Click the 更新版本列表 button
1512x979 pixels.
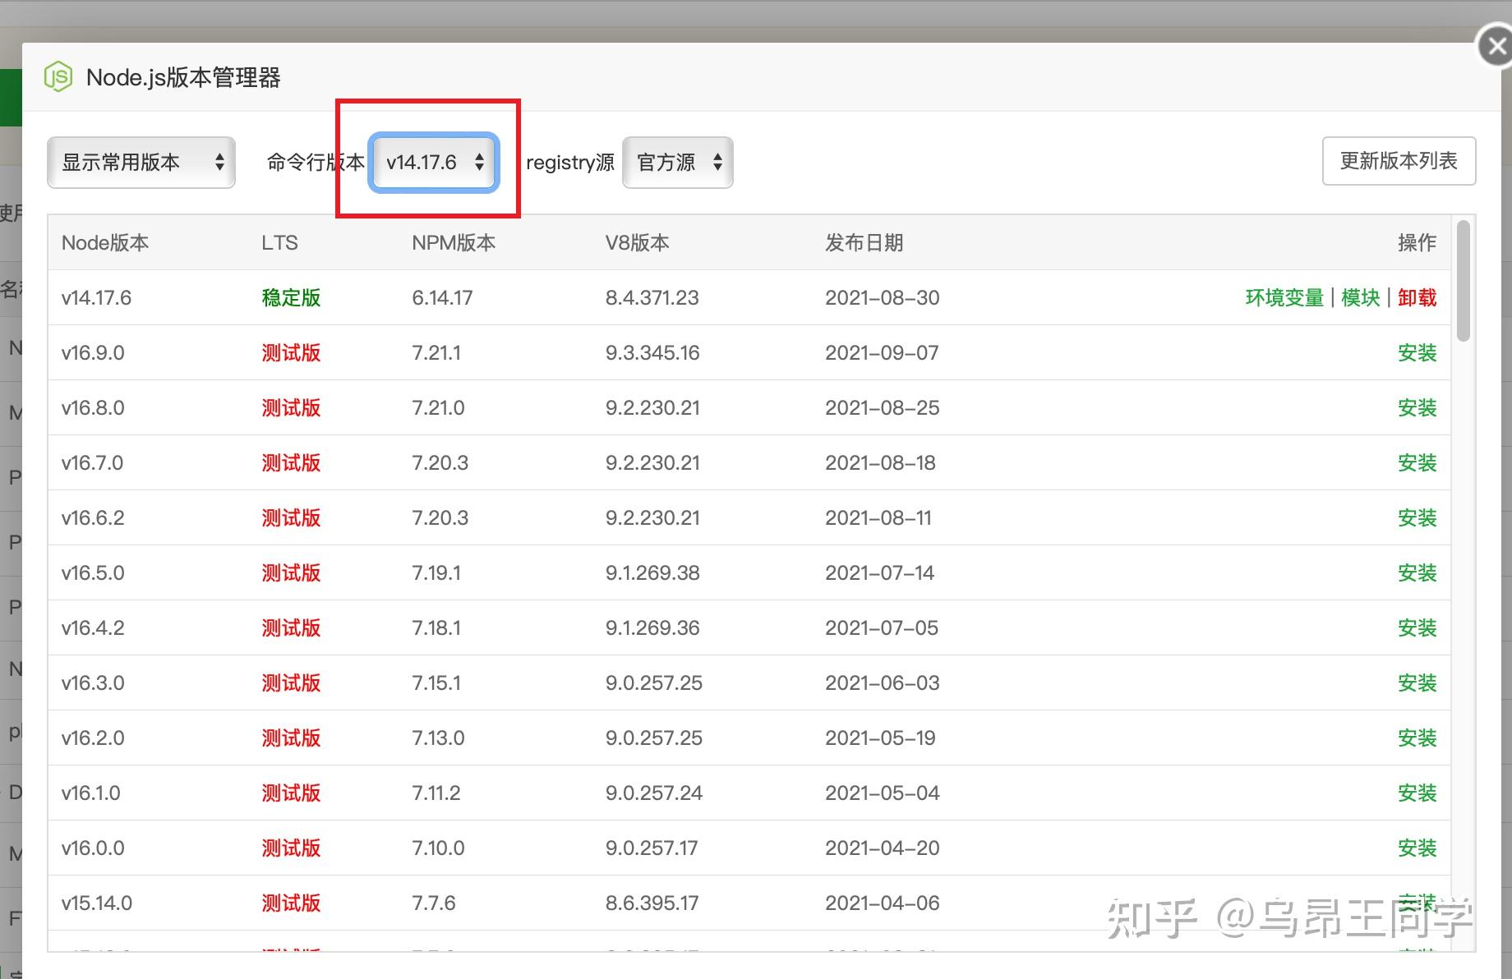tap(1398, 161)
